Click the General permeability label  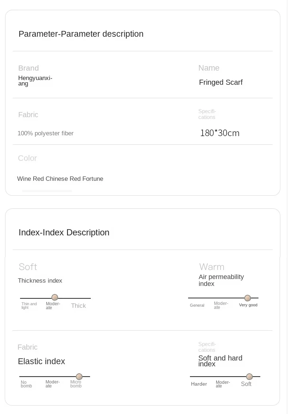pyautogui.click(x=197, y=305)
